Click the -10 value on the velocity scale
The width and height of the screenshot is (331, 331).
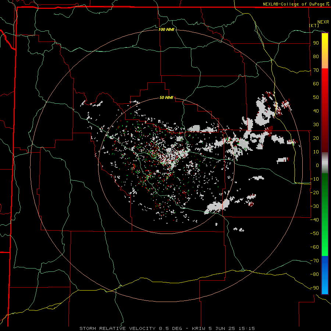[314, 179]
